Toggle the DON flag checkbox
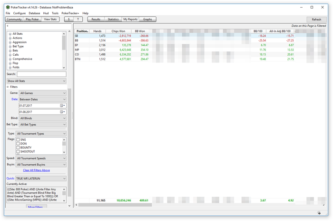The height and width of the screenshot is (221, 333). (18, 143)
